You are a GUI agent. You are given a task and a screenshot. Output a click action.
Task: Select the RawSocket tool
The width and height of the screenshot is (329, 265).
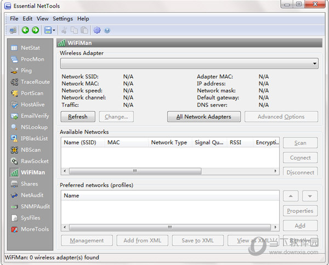[x=30, y=161]
